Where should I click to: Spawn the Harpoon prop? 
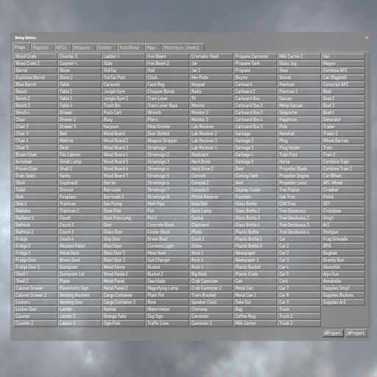tap(123, 127)
